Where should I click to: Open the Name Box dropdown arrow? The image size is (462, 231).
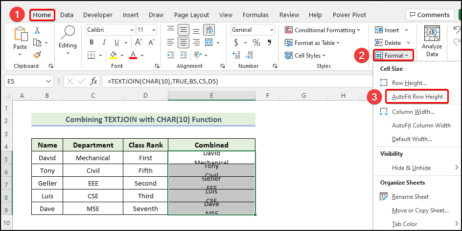[48, 81]
